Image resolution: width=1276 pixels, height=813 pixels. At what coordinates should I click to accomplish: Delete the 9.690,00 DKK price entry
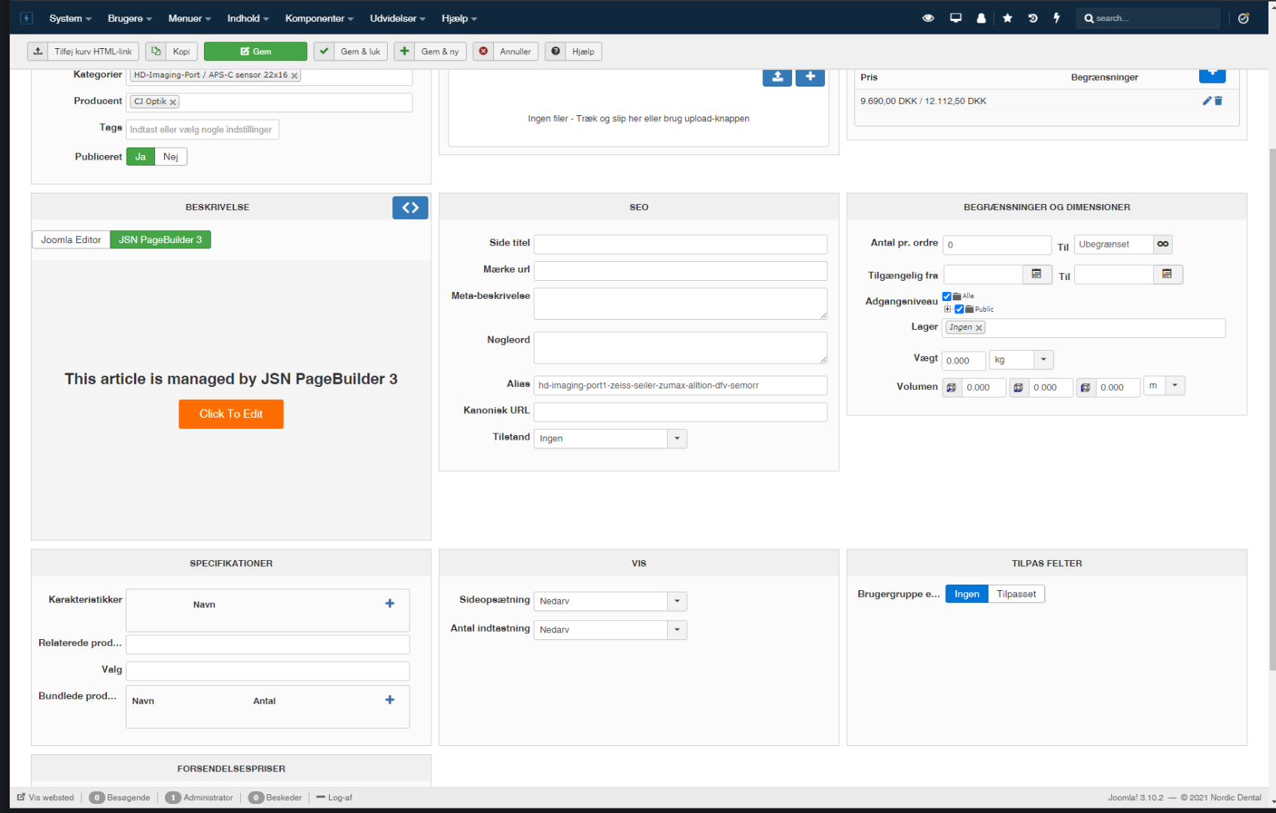tap(1218, 101)
